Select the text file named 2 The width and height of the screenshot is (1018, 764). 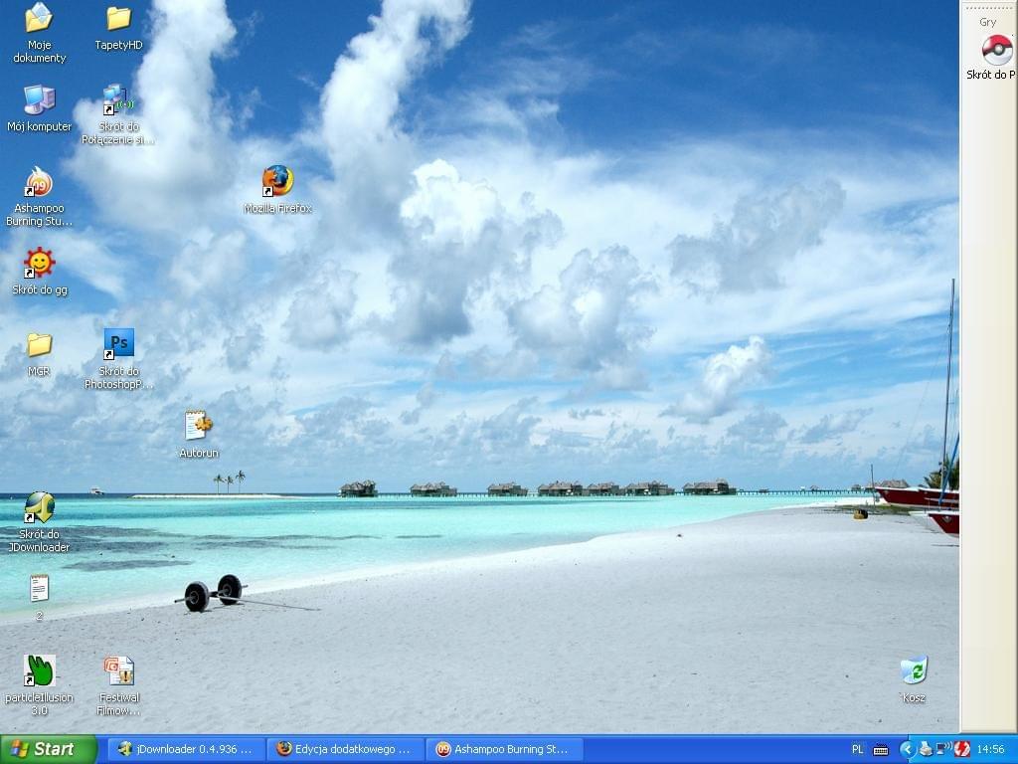39,589
